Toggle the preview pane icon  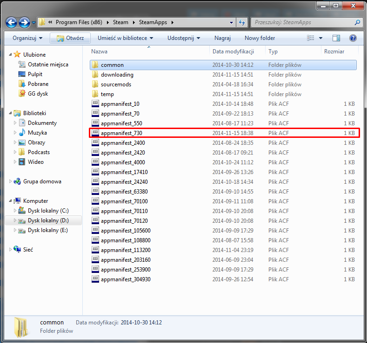(x=336, y=38)
